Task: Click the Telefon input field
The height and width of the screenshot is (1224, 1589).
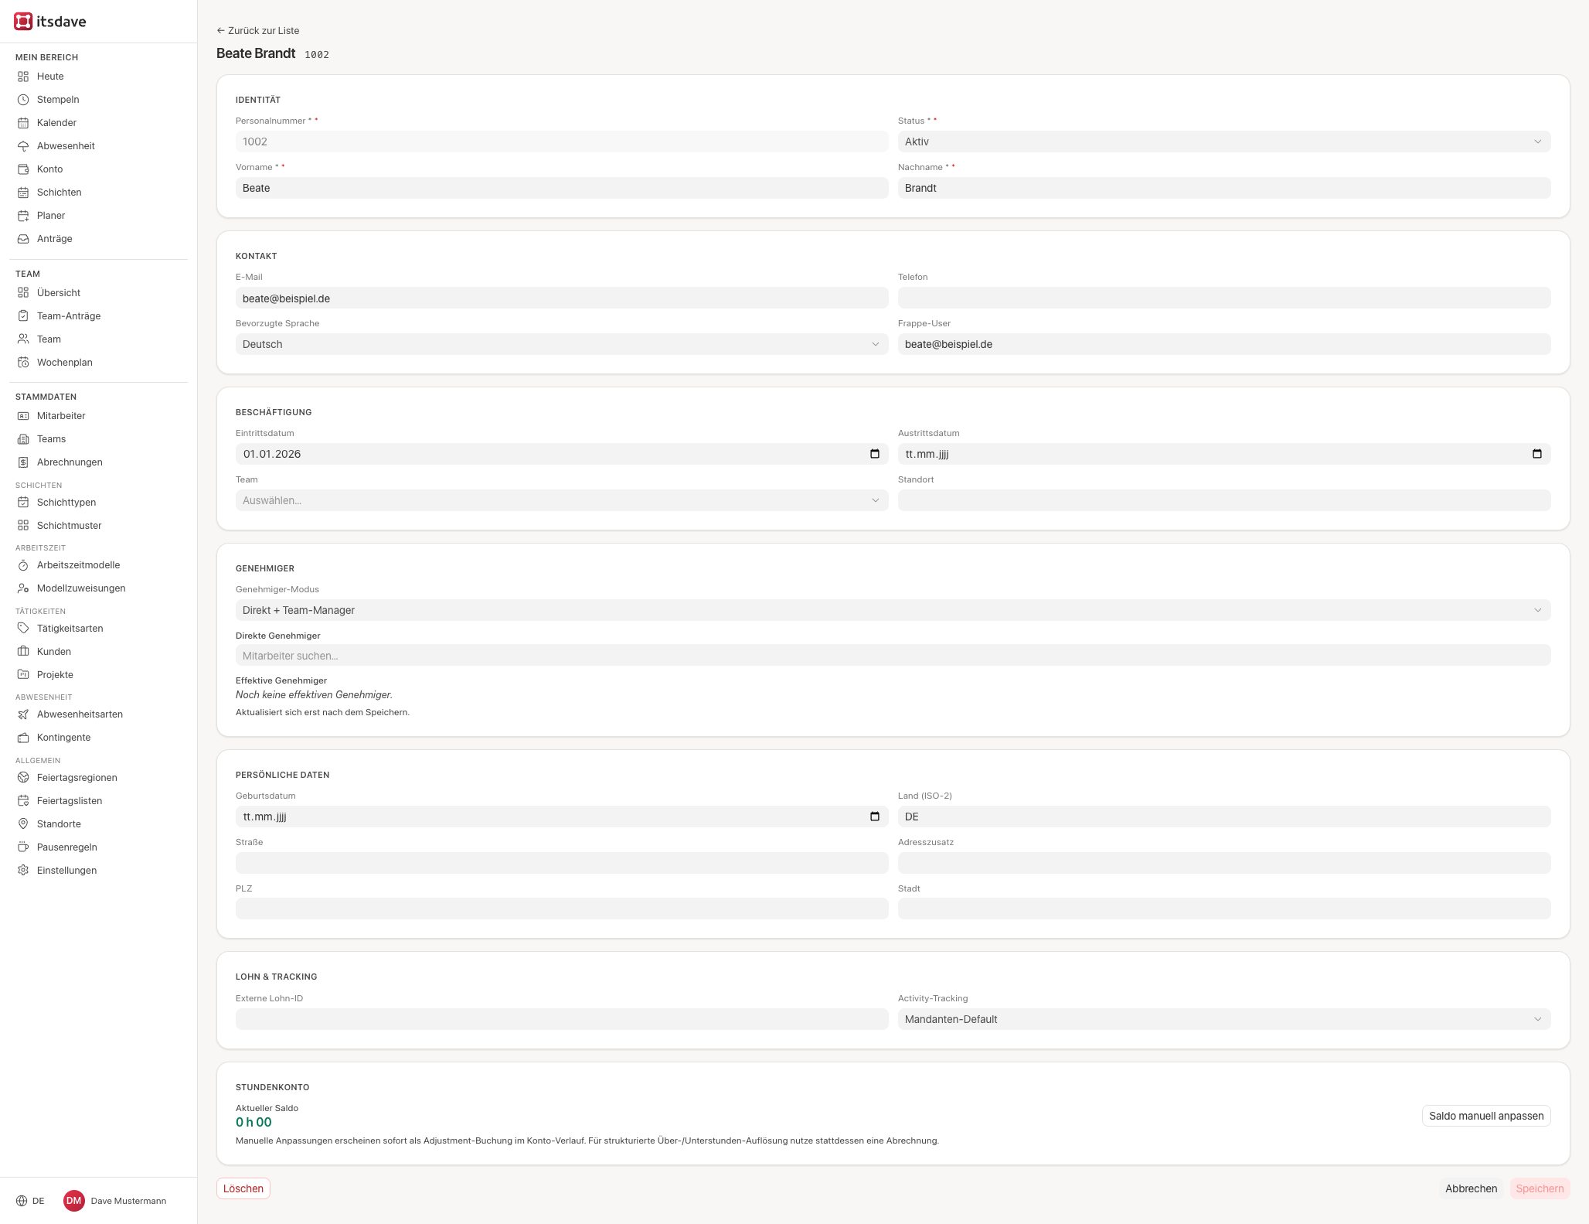Action: pyautogui.click(x=1224, y=298)
